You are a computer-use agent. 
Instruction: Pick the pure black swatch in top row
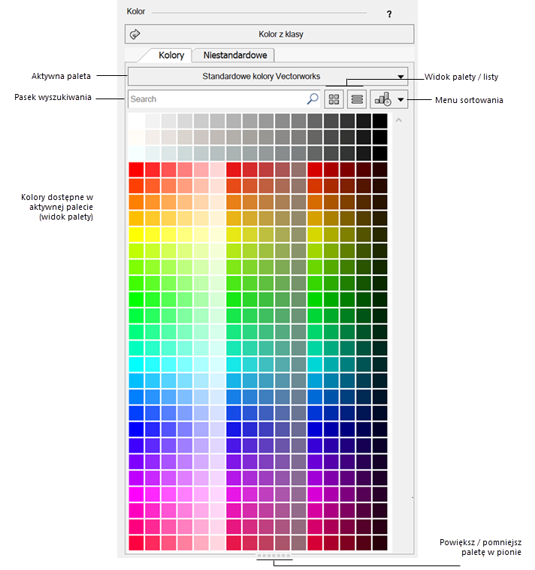coord(380,120)
